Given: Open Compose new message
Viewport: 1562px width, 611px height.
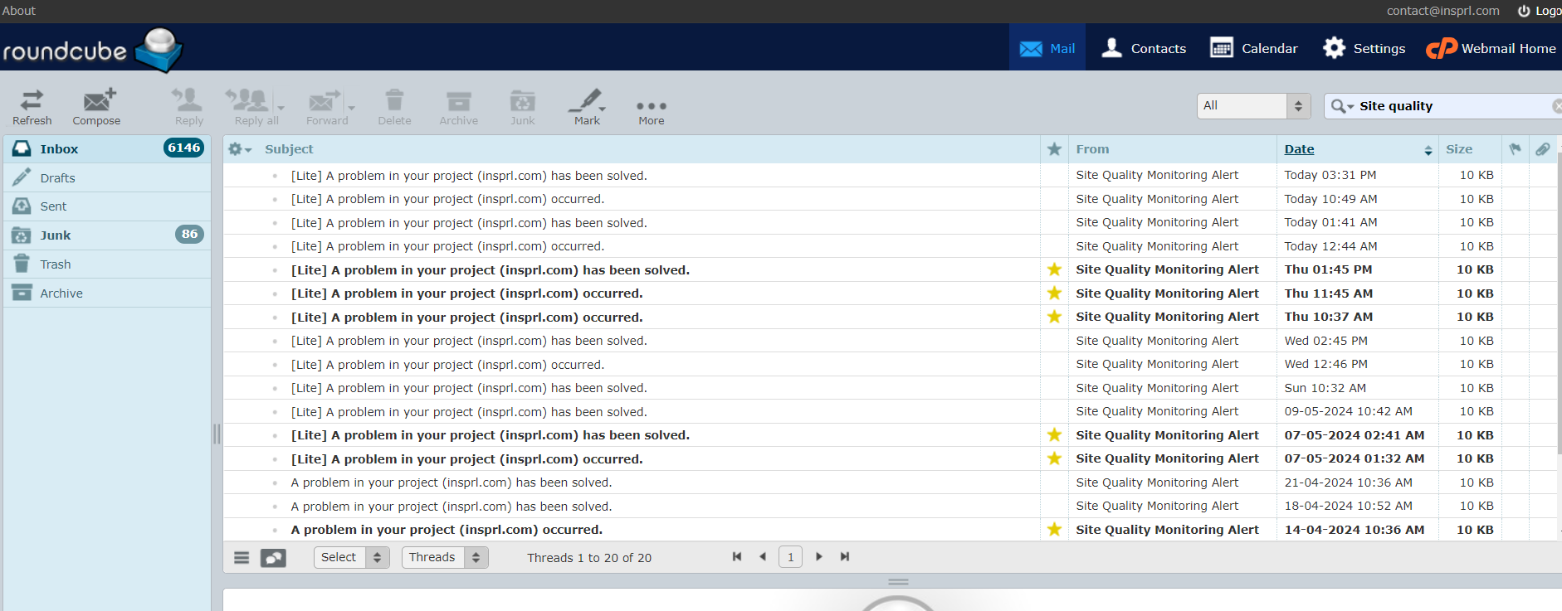Looking at the screenshot, I should pyautogui.click(x=96, y=107).
